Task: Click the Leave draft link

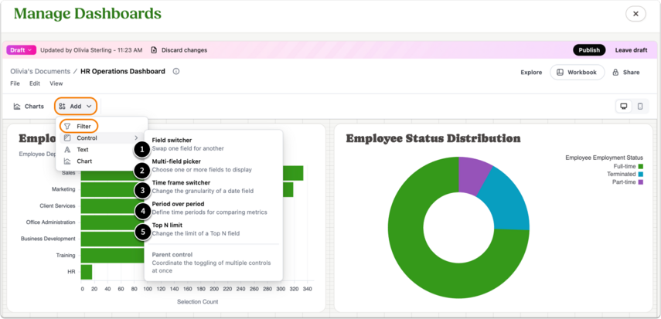Action: tap(631, 50)
